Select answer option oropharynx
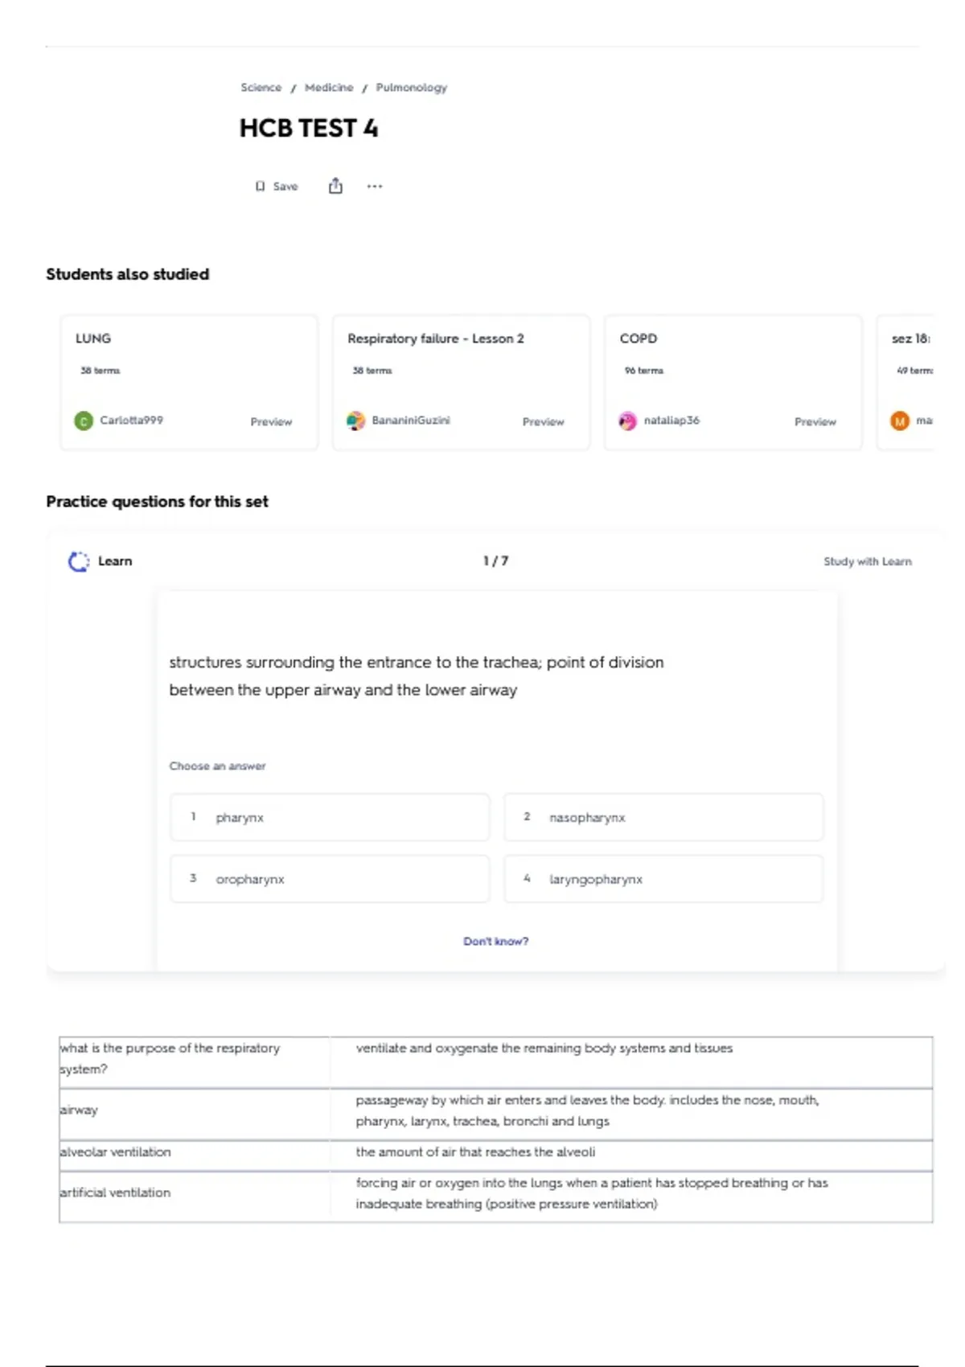 pyautogui.click(x=330, y=879)
